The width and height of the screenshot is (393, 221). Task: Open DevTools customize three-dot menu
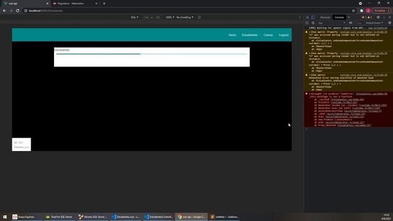[x=384, y=17]
